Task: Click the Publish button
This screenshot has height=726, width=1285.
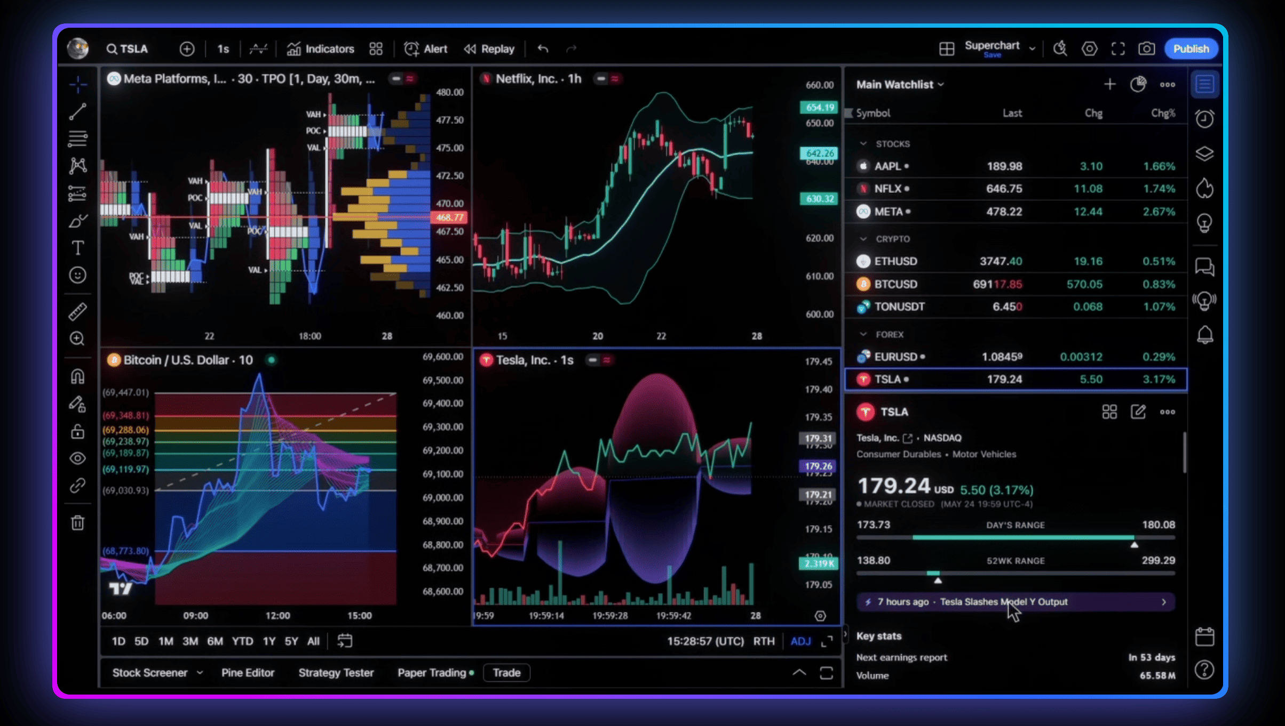Action: tap(1191, 49)
